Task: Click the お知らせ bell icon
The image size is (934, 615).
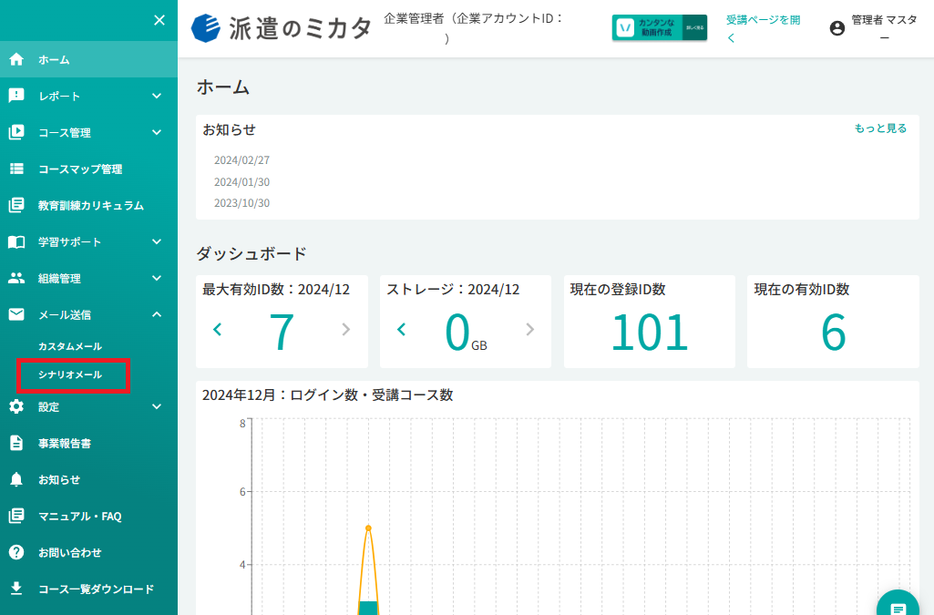Action: coord(16,480)
